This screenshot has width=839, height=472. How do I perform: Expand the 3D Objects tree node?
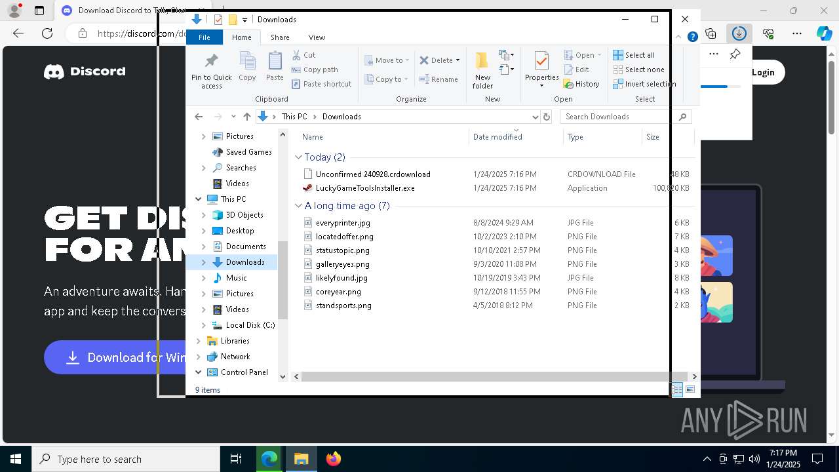point(203,215)
